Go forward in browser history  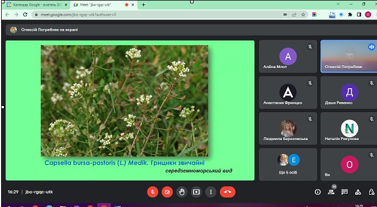tap(16, 15)
